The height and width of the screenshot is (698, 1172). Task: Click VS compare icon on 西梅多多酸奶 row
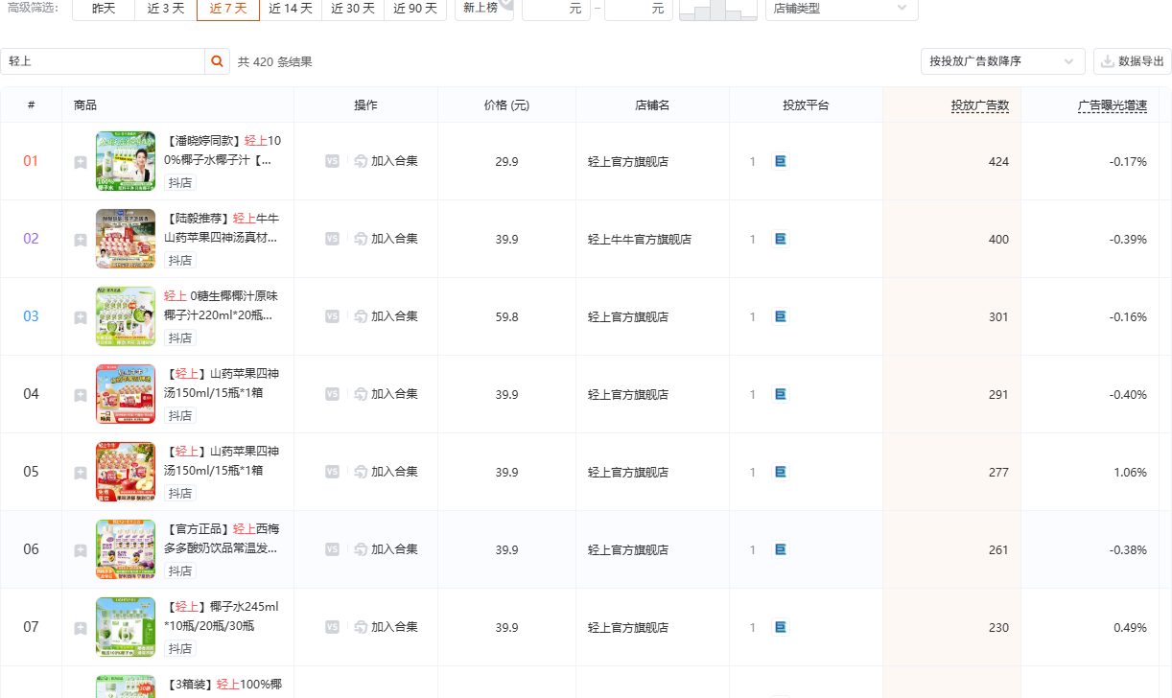(x=332, y=549)
